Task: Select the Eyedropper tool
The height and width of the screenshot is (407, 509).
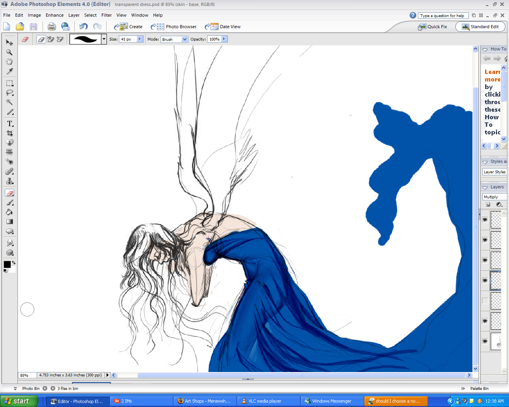Action: 10,71
